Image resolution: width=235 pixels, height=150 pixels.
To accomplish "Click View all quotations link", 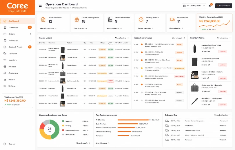I will (48, 28).
